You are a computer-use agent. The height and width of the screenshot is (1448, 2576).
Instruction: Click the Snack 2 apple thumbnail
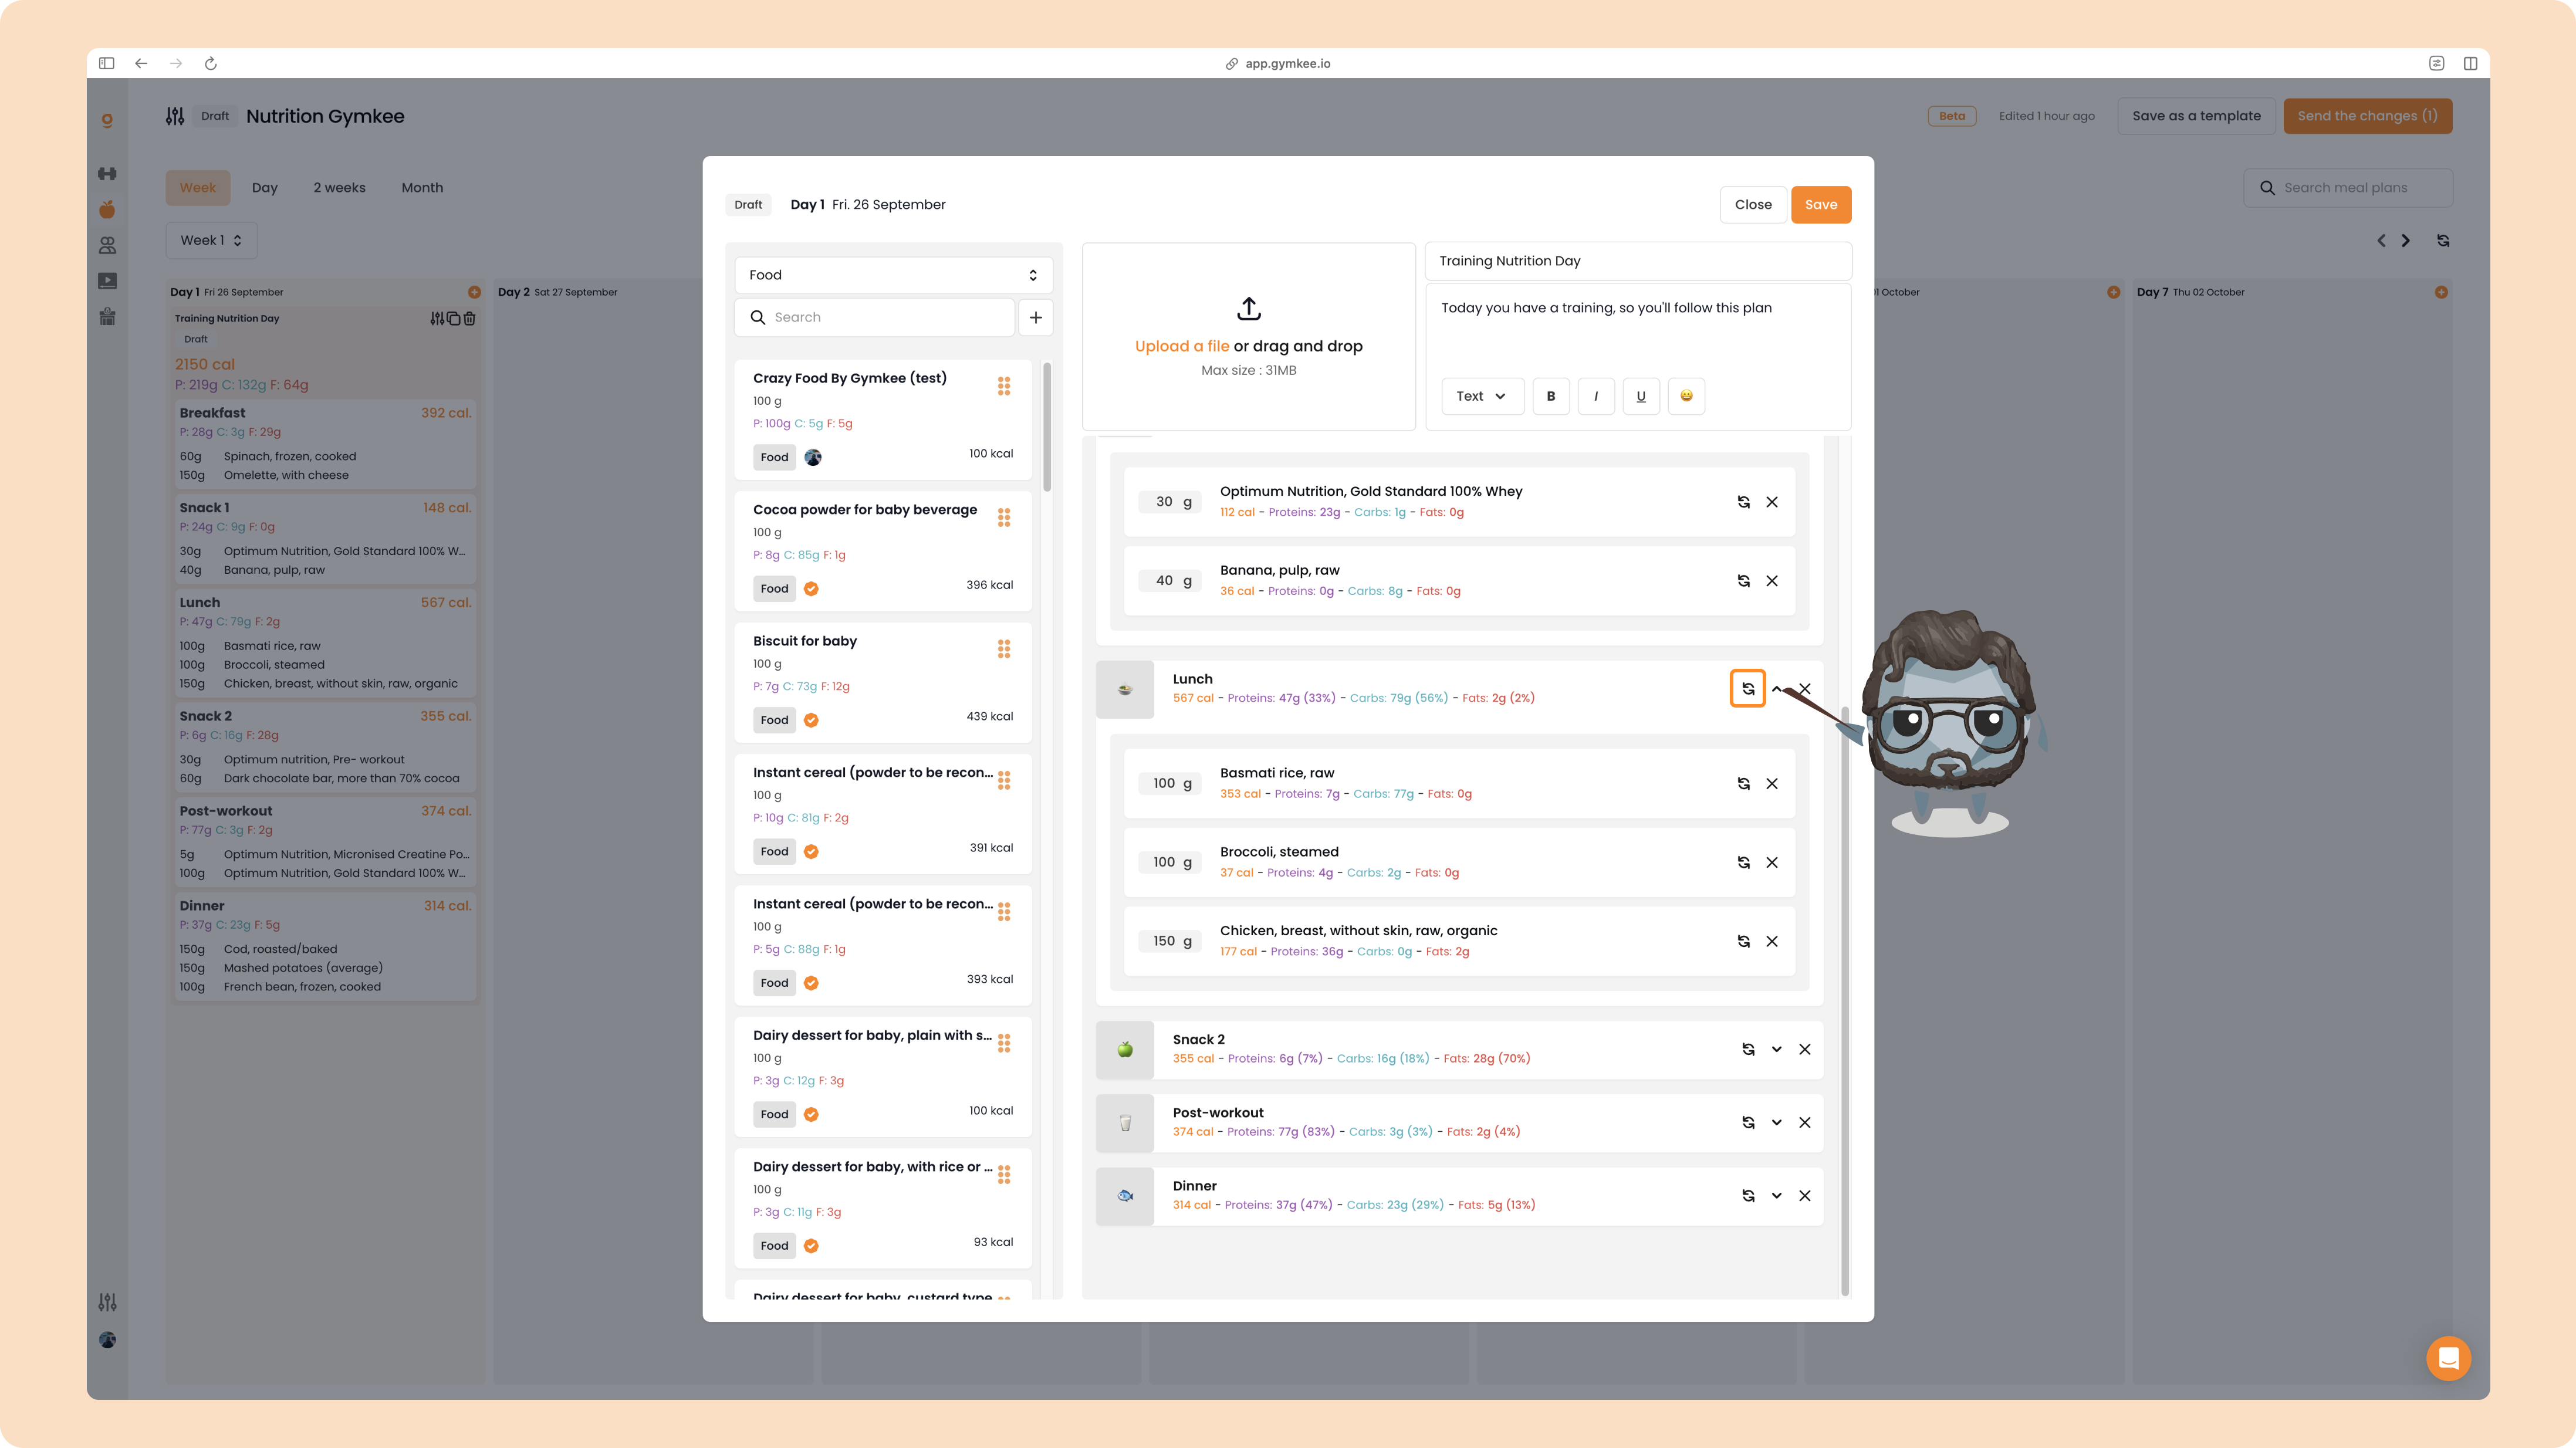point(1125,1050)
